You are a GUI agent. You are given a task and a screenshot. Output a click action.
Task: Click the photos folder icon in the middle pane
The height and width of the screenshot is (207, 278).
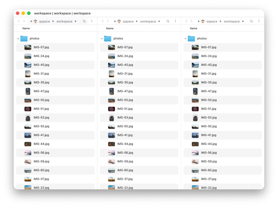(x=108, y=39)
